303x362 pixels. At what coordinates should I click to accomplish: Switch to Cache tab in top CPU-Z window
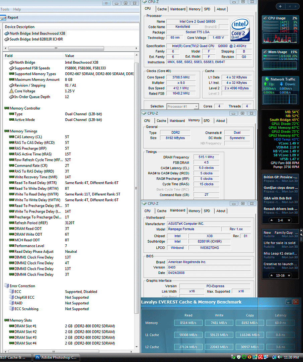(x=162, y=9)
